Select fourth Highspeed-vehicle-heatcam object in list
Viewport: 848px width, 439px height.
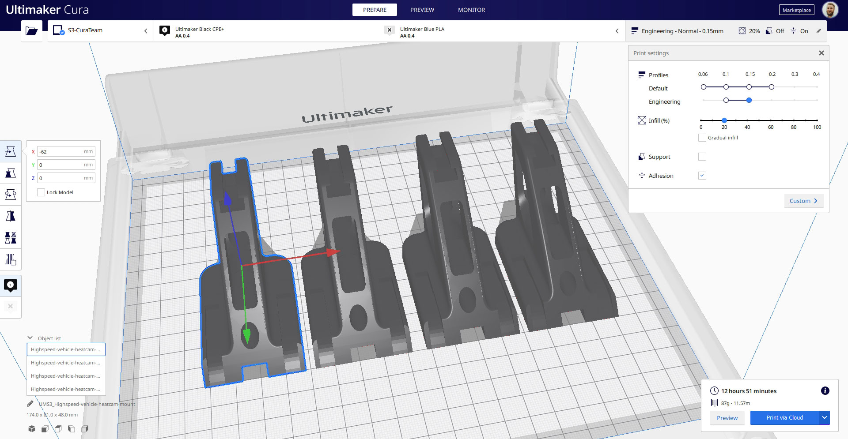[x=66, y=389]
